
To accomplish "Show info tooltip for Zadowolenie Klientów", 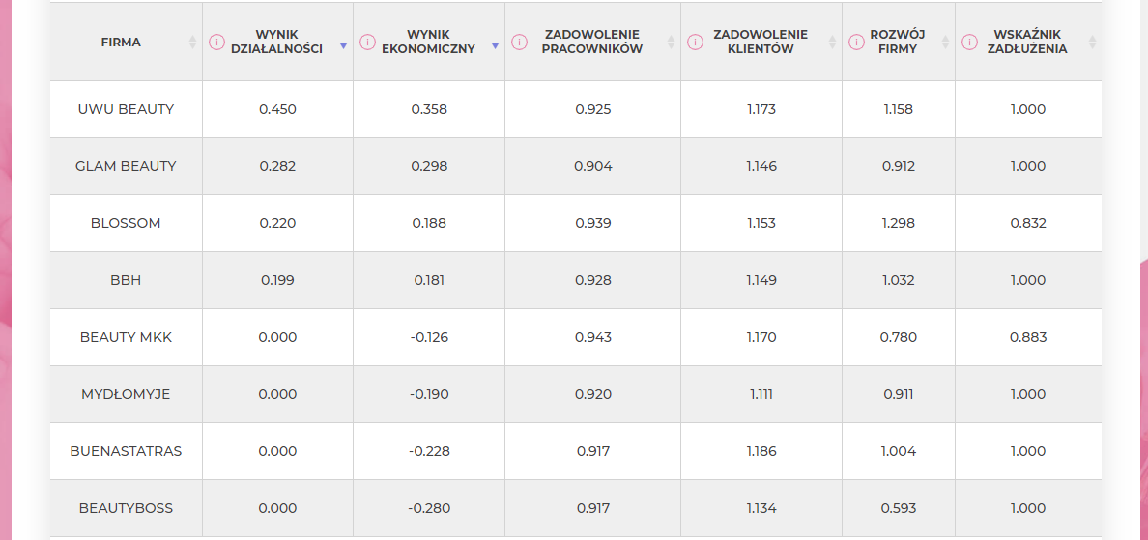I will [x=695, y=43].
